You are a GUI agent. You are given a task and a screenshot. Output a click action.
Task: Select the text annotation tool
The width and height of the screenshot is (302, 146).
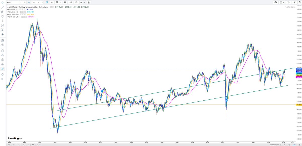(x=3, y=21)
